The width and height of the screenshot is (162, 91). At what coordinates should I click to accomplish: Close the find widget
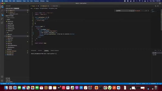(148, 11)
